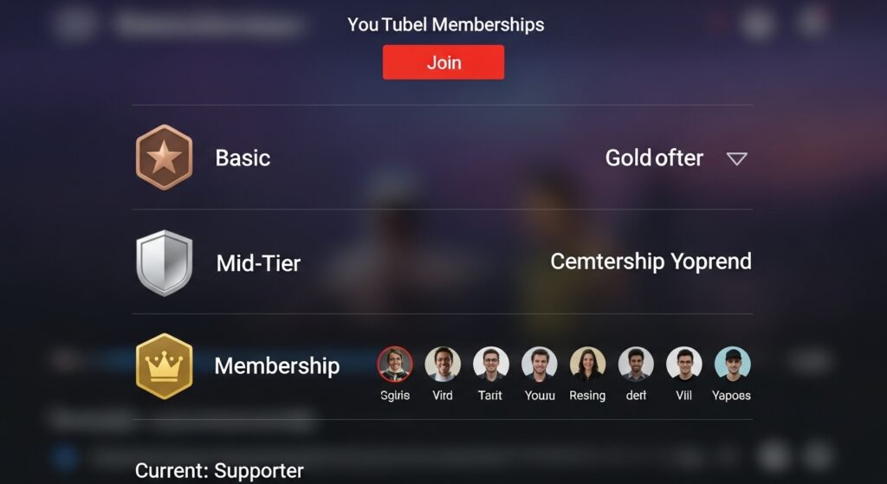Open the Membership tier row label
This screenshot has height=484, width=887.
tap(276, 366)
